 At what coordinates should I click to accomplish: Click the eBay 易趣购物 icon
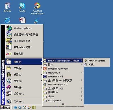(x=9, y=54)
